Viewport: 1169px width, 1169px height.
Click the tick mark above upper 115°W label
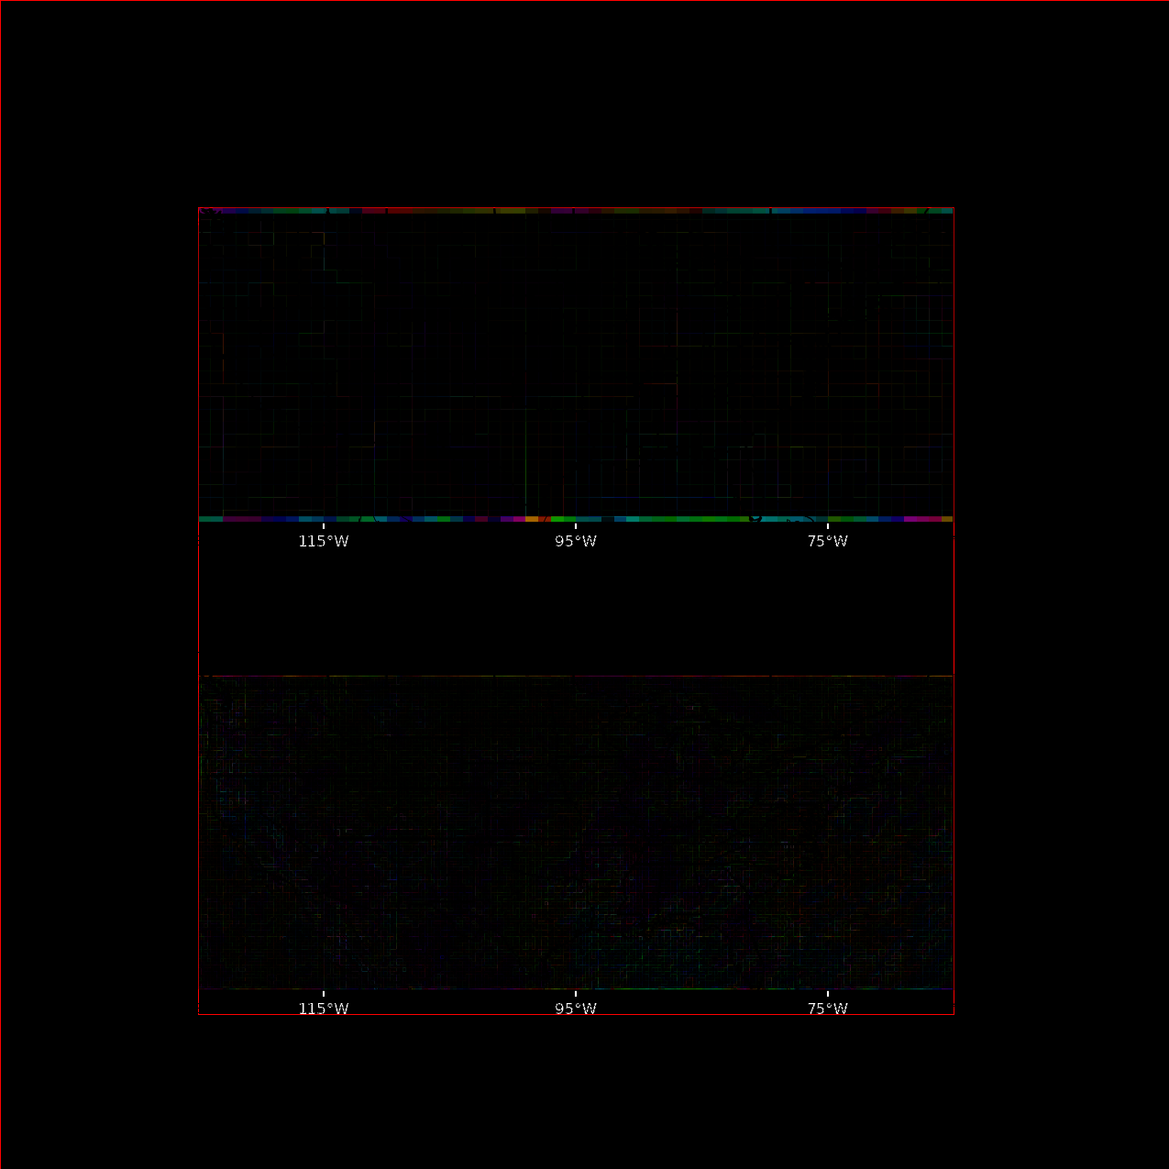[x=323, y=526]
